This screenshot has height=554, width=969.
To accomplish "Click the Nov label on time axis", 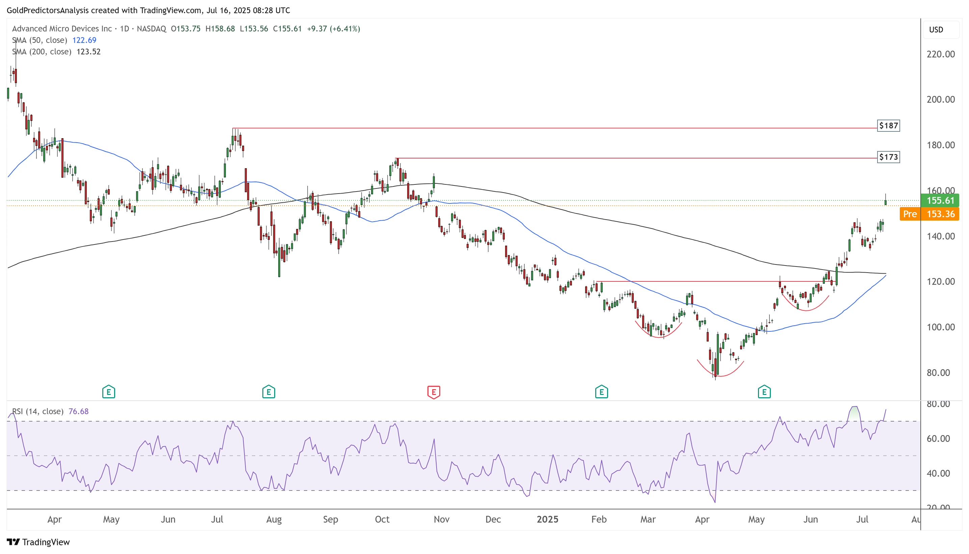I will (x=442, y=520).
